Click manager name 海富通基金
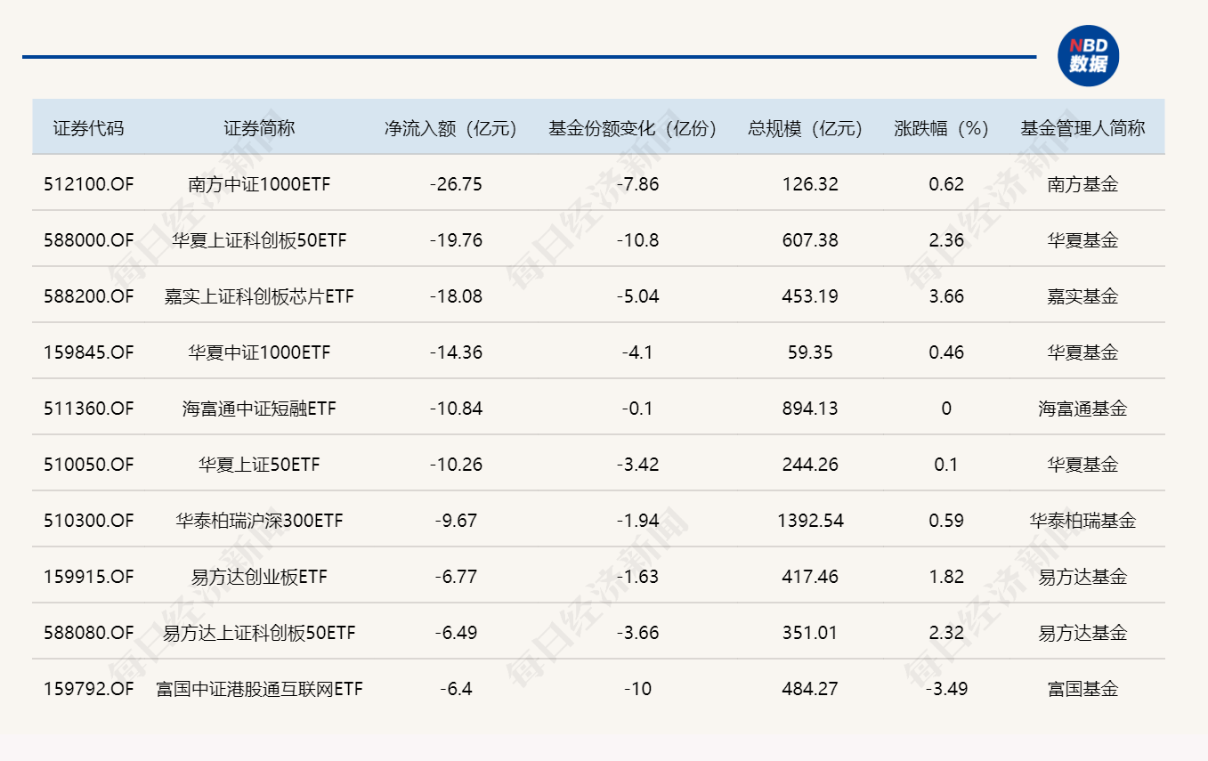Viewport: 1208px width, 761px height. click(x=1082, y=409)
